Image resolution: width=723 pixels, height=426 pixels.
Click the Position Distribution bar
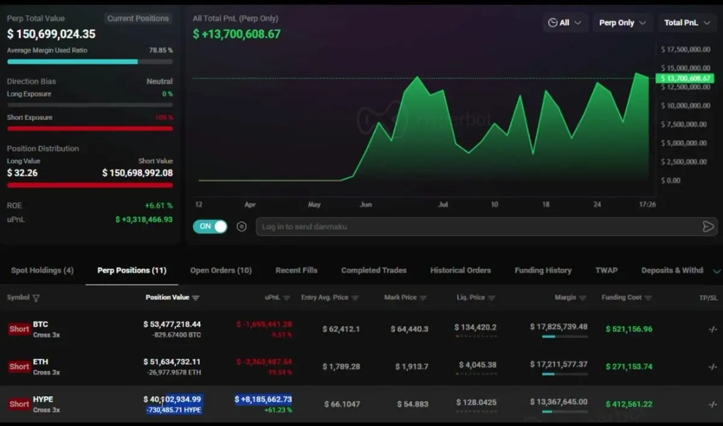pyautogui.click(x=90, y=185)
